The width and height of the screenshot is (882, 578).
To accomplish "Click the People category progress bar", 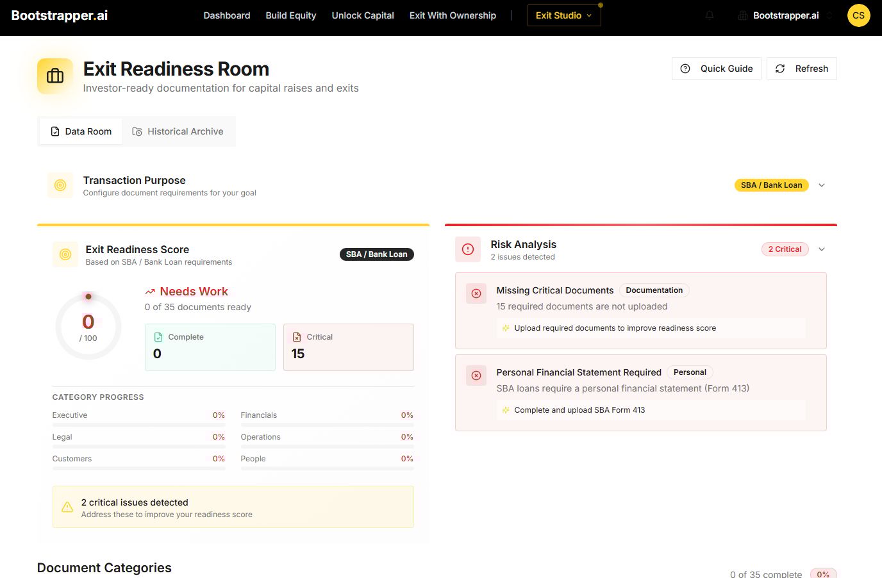I will 327,468.
